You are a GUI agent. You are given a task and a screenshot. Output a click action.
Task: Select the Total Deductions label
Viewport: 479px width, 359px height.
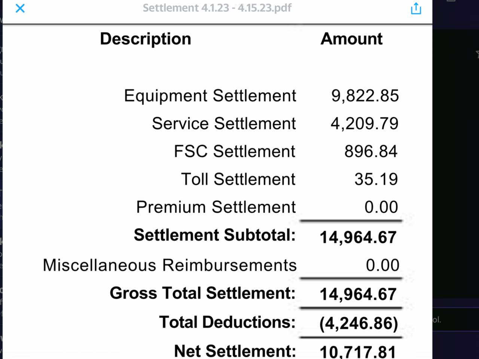[228, 322]
